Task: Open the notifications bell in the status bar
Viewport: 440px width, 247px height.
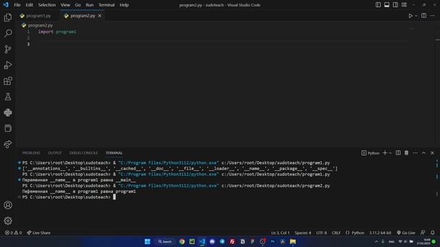Action: [432, 233]
